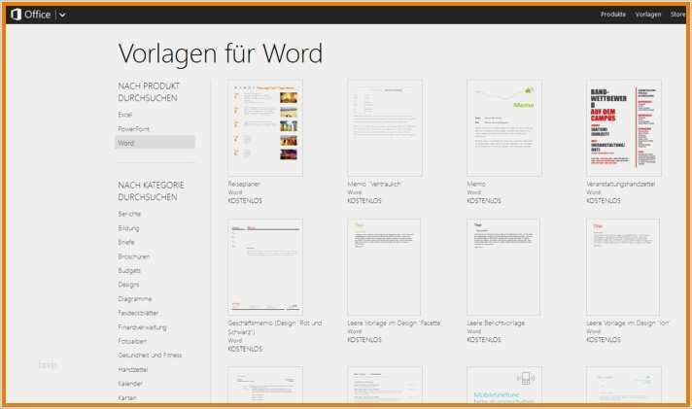Open the Store menu

coord(677,15)
